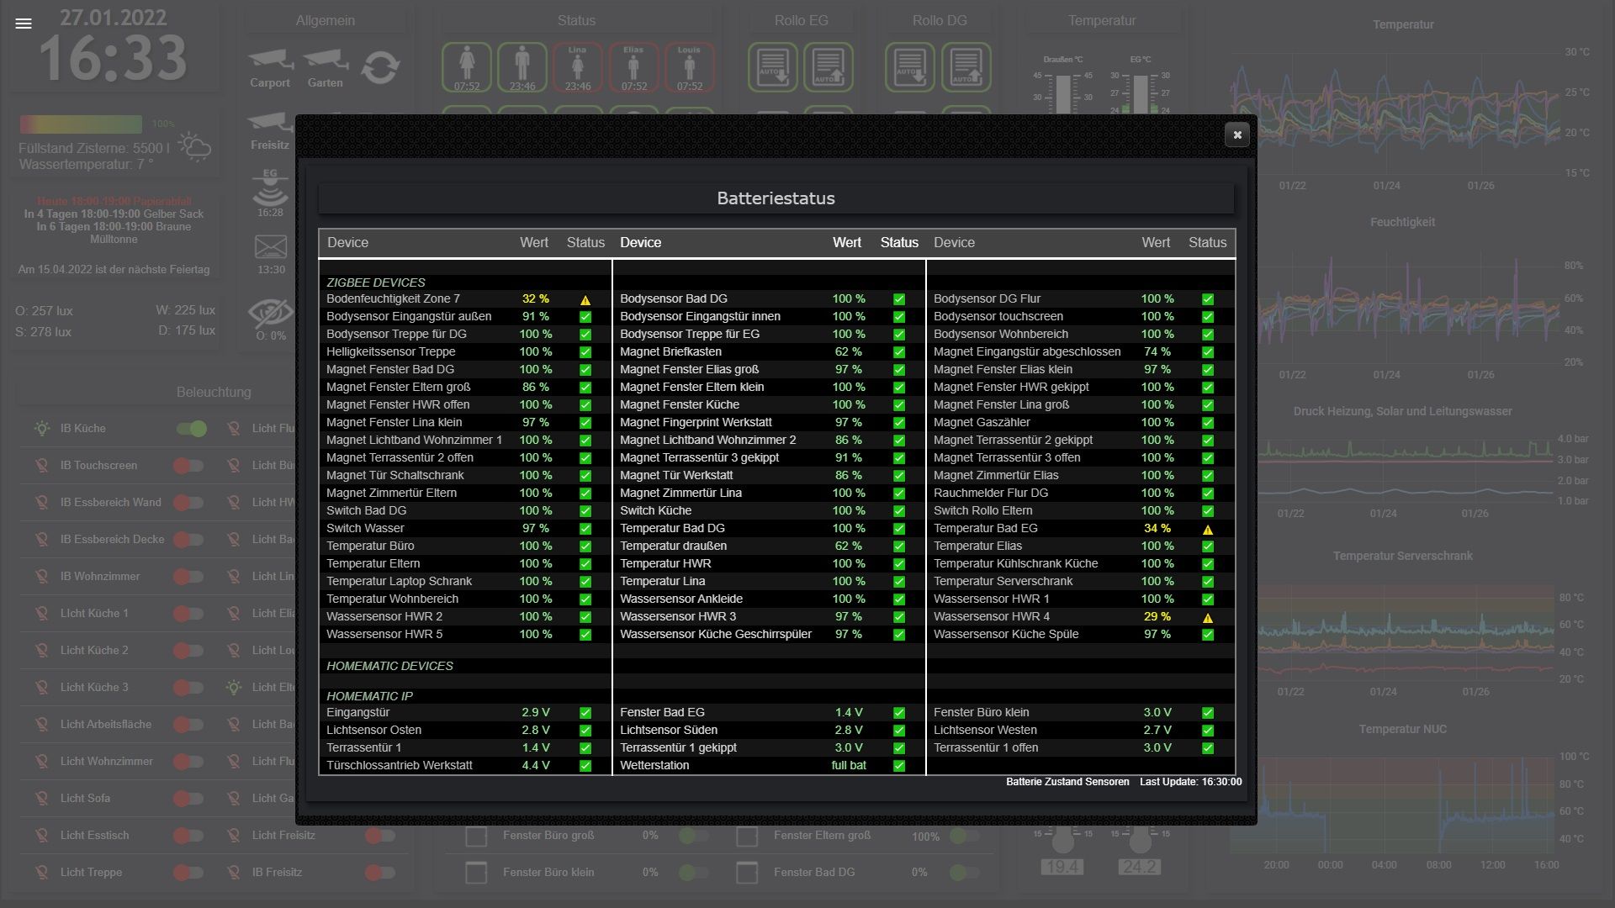
Task: Click the rightmost Status column header
Action: pyautogui.click(x=1207, y=243)
